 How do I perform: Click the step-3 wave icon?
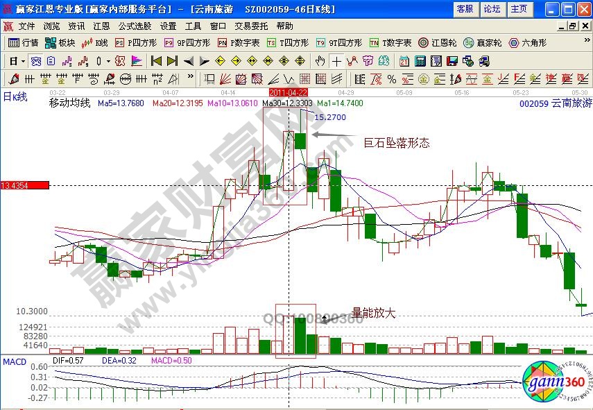(x=67, y=61)
